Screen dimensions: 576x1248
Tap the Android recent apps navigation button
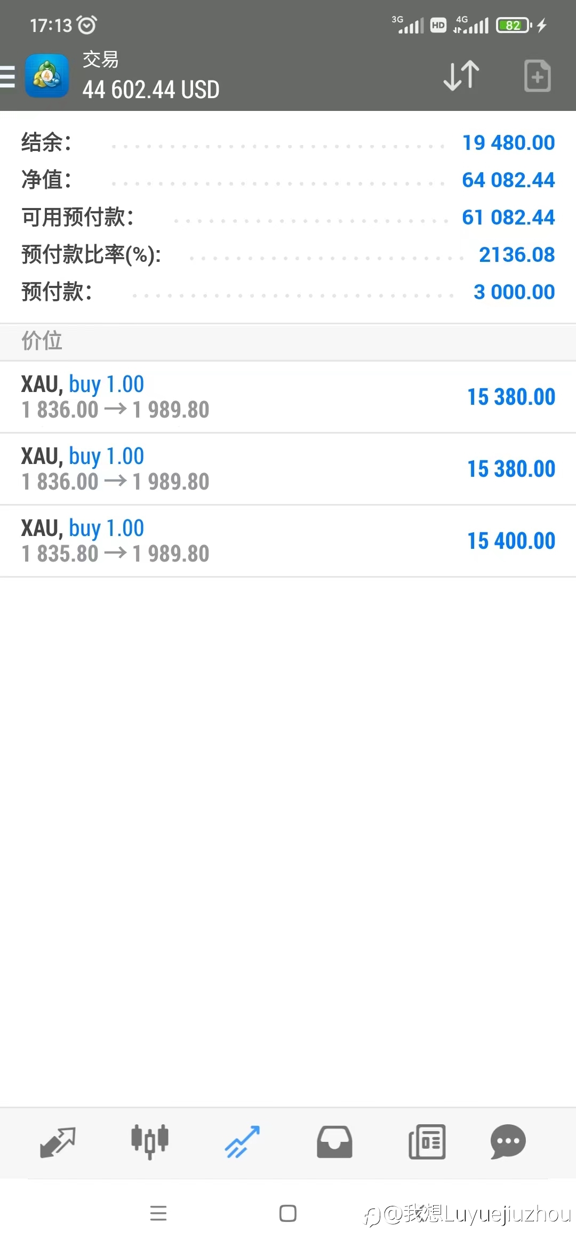(158, 1213)
